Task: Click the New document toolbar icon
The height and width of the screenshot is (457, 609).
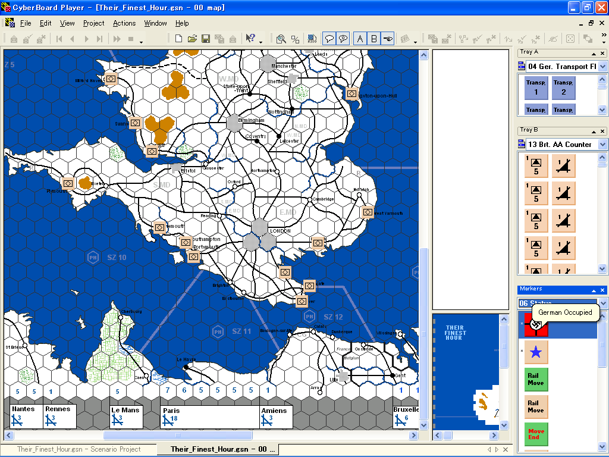Action: pos(178,39)
